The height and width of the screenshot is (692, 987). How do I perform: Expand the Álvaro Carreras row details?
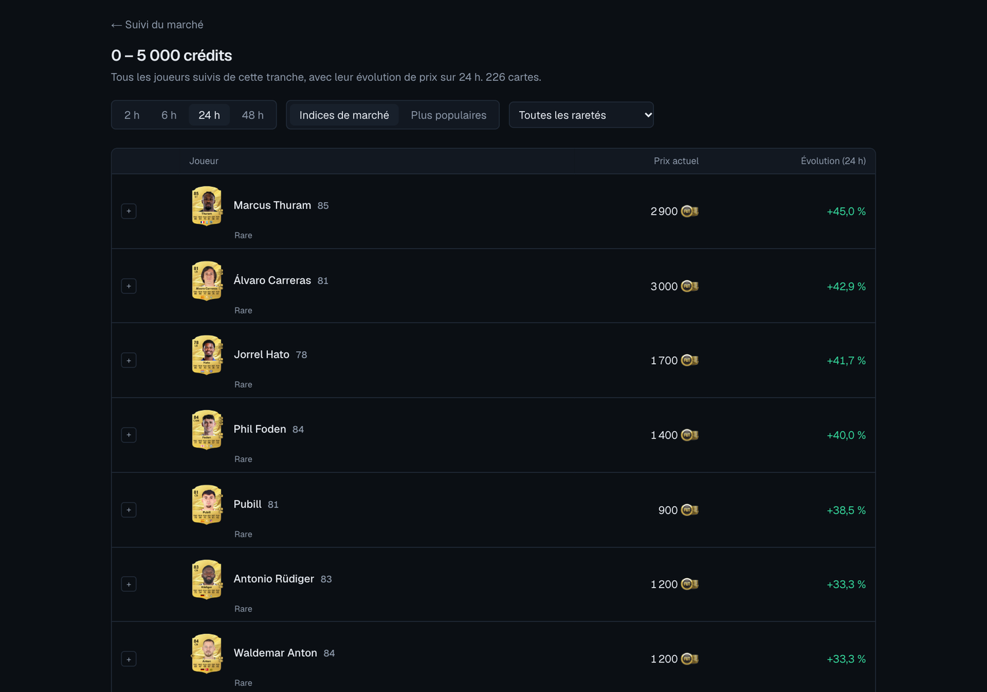[129, 286]
